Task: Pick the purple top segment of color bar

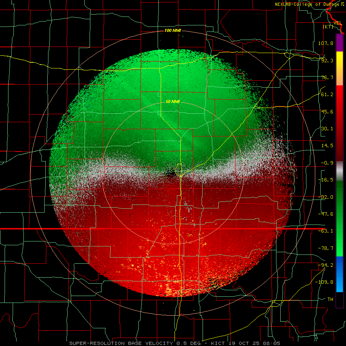Action: [339, 43]
